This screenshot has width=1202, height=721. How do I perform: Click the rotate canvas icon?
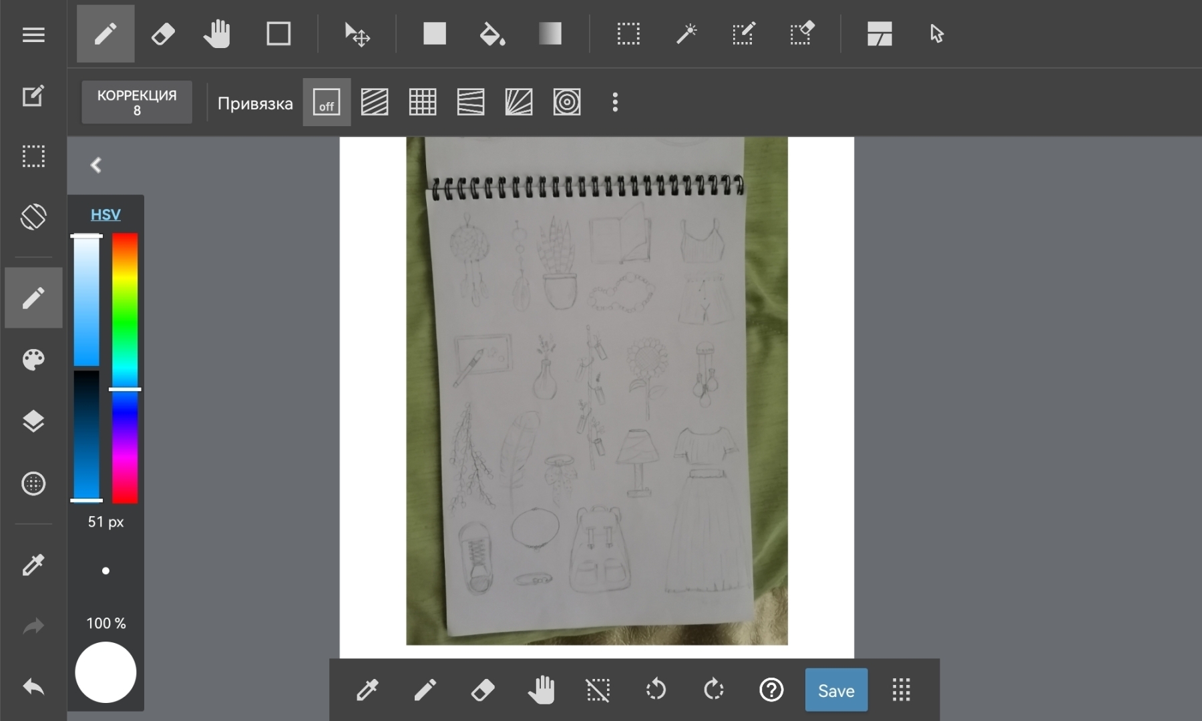(x=33, y=217)
